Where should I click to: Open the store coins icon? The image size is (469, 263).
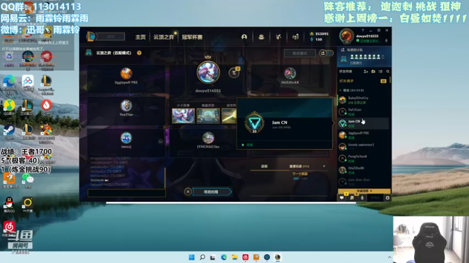[x=295, y=37]
